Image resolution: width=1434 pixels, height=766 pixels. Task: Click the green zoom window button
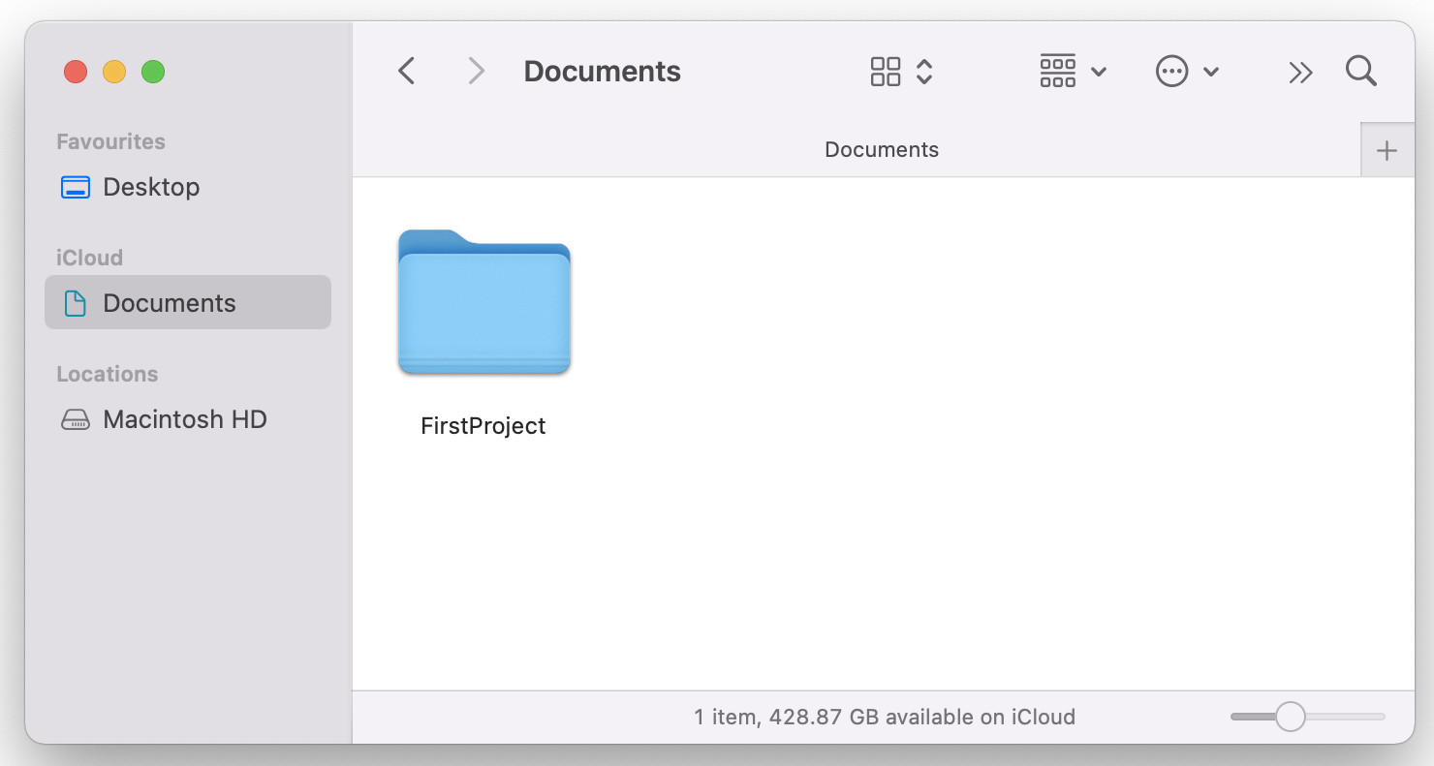(152, 72)
